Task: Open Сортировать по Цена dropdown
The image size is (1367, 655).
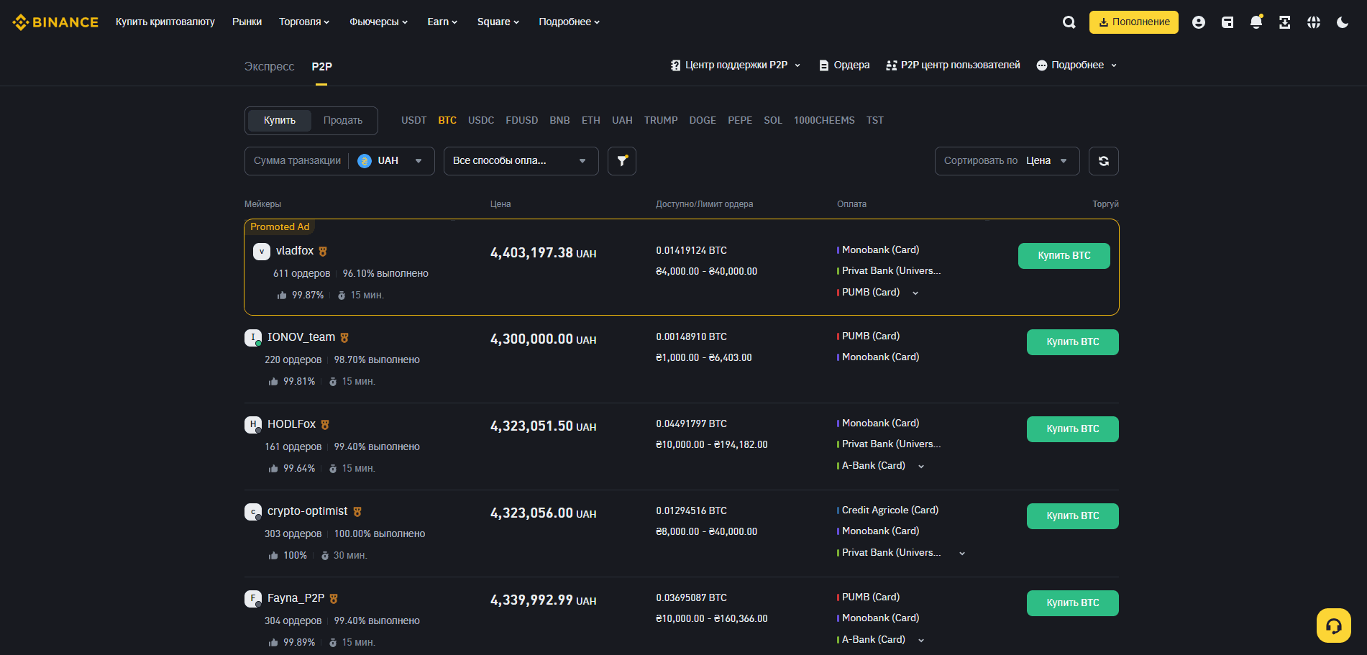Action: tap(1007, 161)
